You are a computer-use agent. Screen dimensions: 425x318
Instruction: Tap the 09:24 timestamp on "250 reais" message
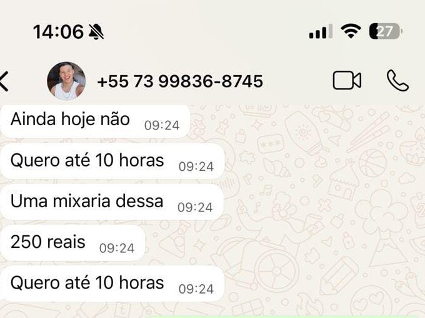click(117, 248)
